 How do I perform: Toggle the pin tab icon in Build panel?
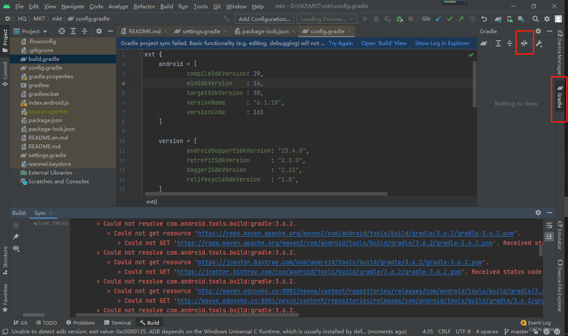[16, 237]
